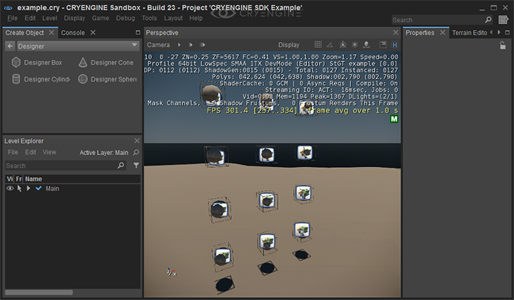Open the File menu
Viewport: 514px width, 300px height.
12,18
